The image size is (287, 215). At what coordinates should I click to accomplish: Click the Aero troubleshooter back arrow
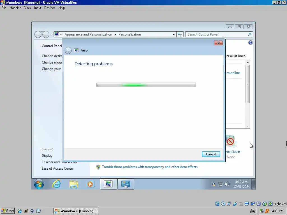click(68, 50)
